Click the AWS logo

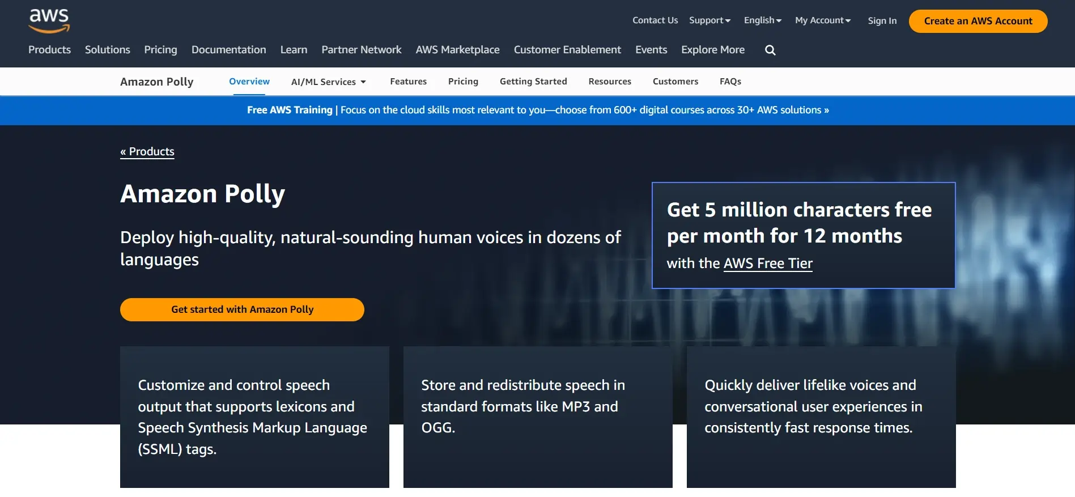pyautogui.click(x=49, y=21)
